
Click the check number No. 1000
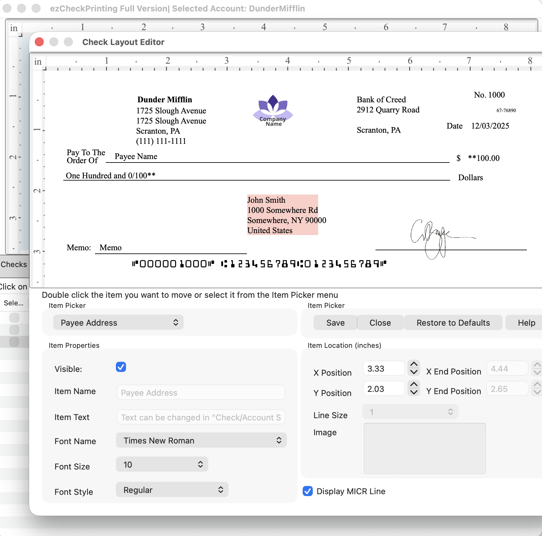(x=489, y=95)
